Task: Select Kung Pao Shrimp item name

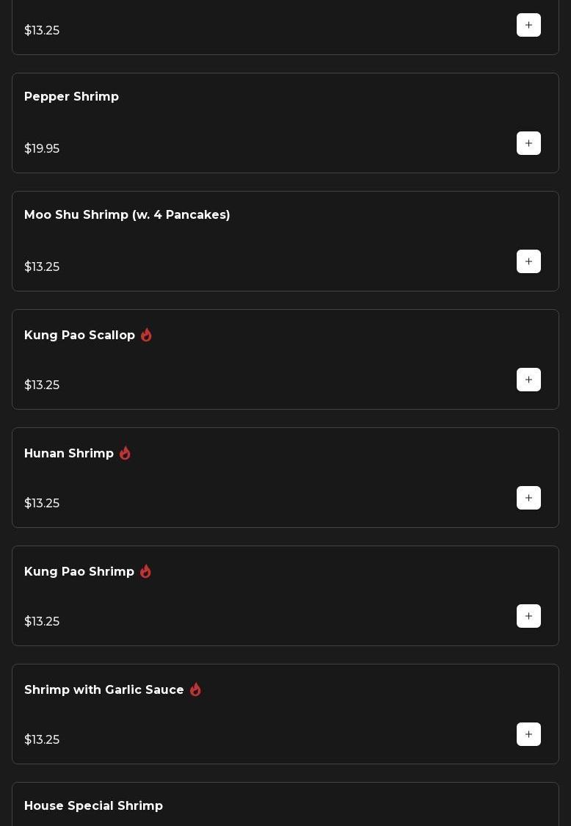Action: (79, 572)
